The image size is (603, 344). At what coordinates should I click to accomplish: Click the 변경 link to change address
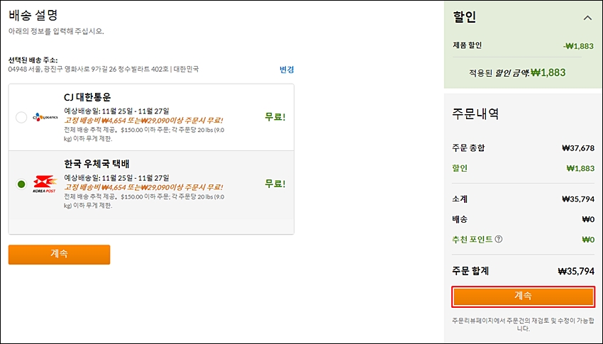pos(287,70)
